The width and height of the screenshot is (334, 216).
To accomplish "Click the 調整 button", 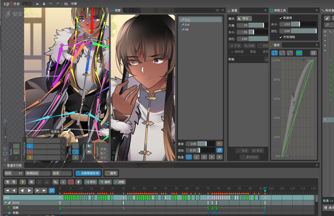I will [x=119, y=182].
